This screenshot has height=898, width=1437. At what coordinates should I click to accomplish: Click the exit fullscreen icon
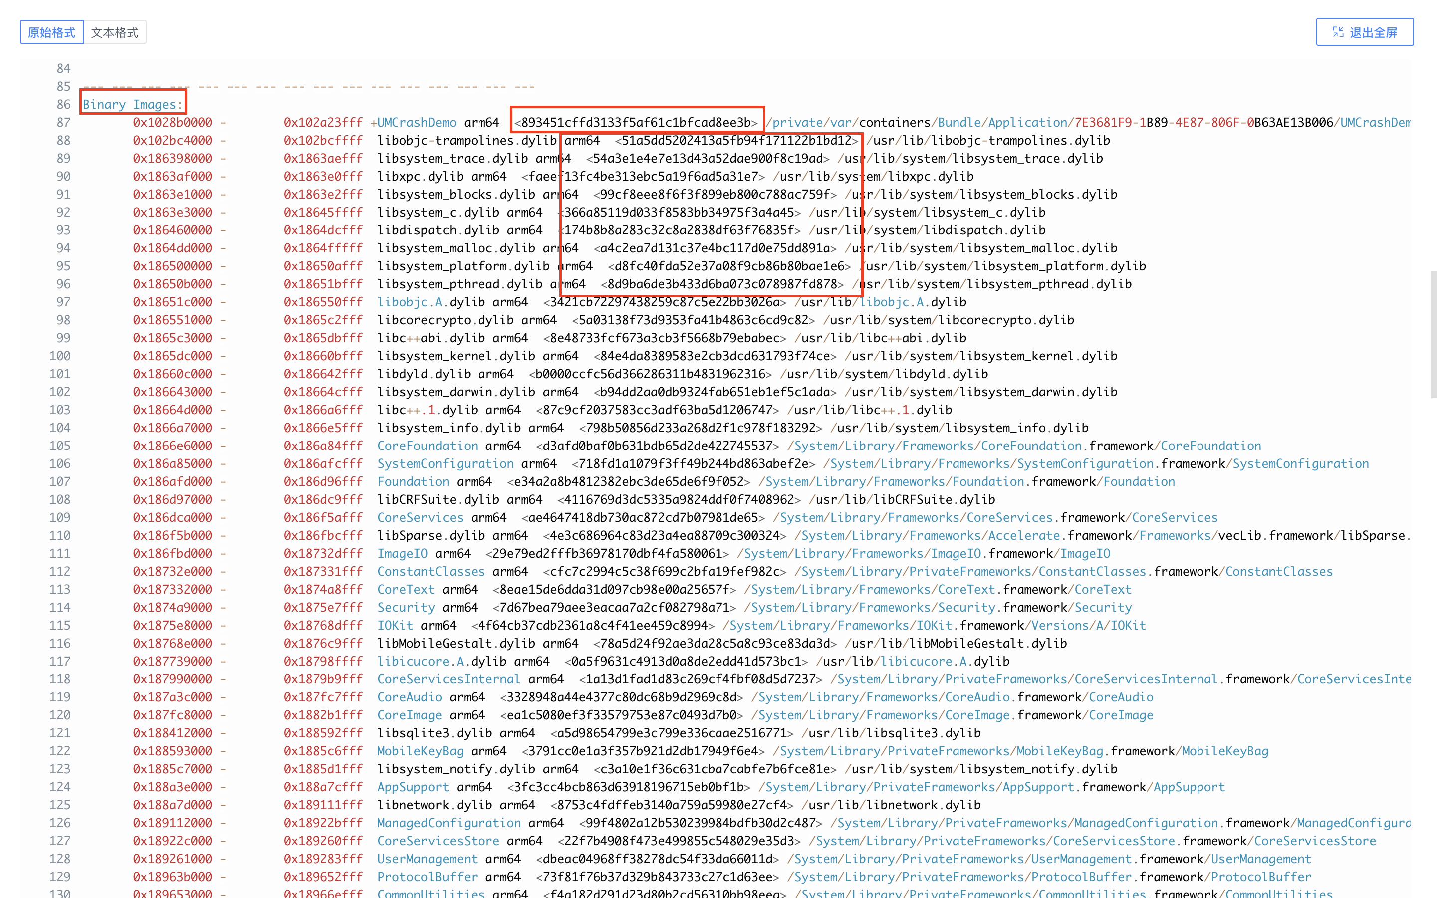[1338, 32]
